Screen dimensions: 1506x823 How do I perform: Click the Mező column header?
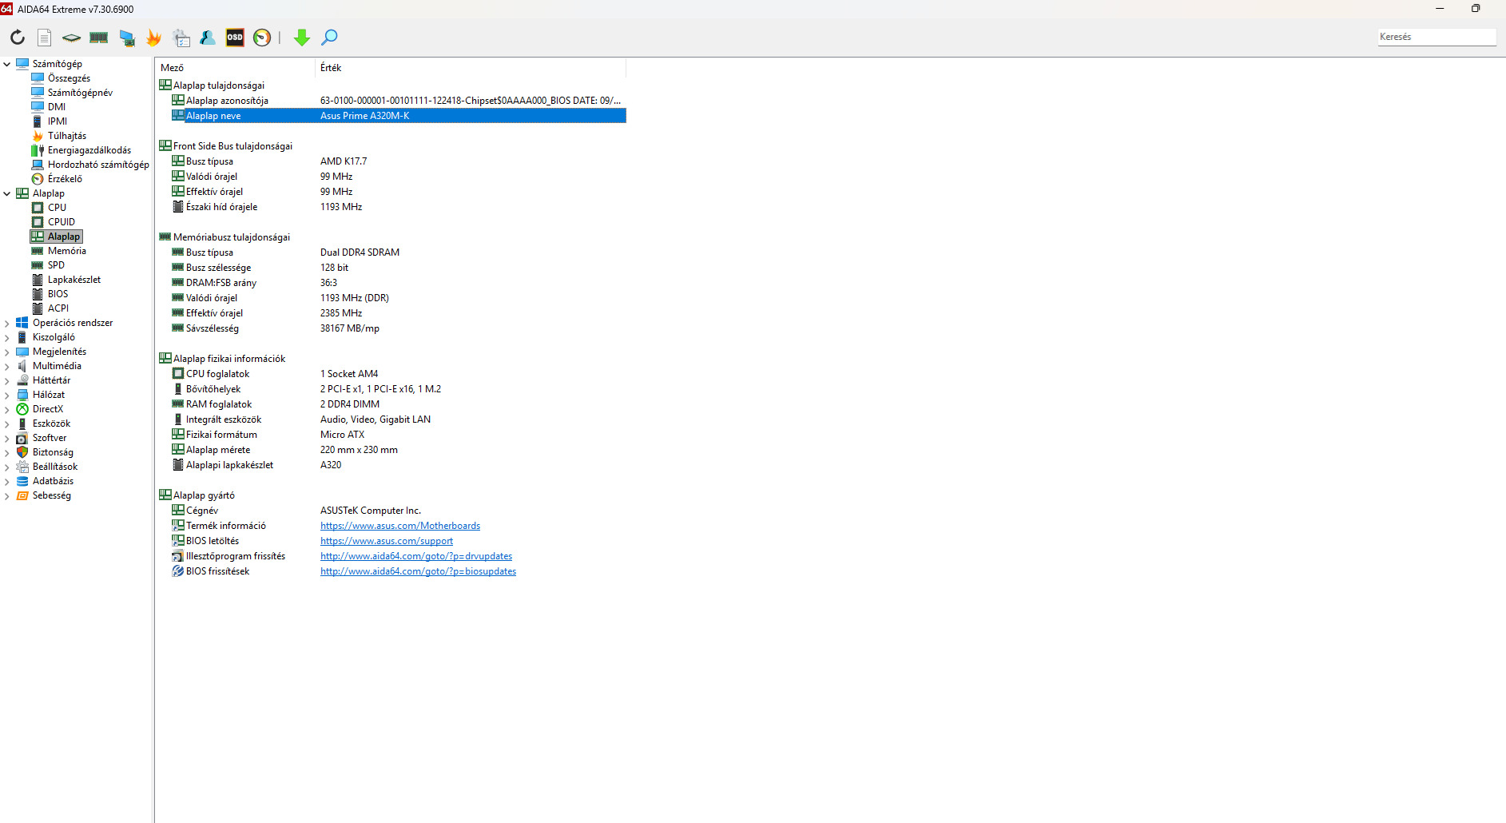point(236,68)
